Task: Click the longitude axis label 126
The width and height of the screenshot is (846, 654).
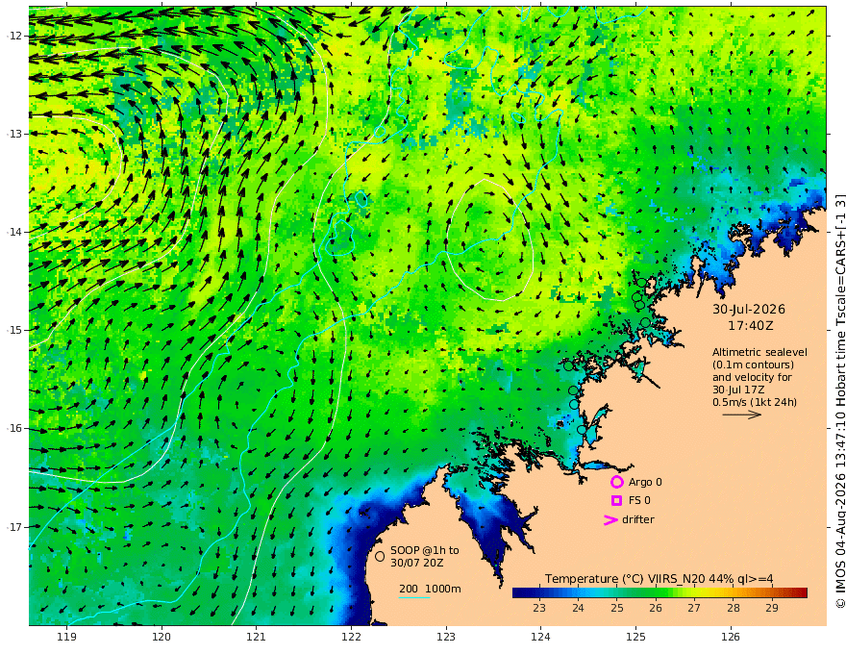Action: (731, 638)
